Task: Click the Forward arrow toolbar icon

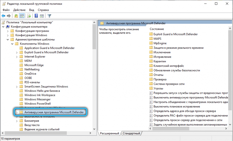Action: click(9, 16)
